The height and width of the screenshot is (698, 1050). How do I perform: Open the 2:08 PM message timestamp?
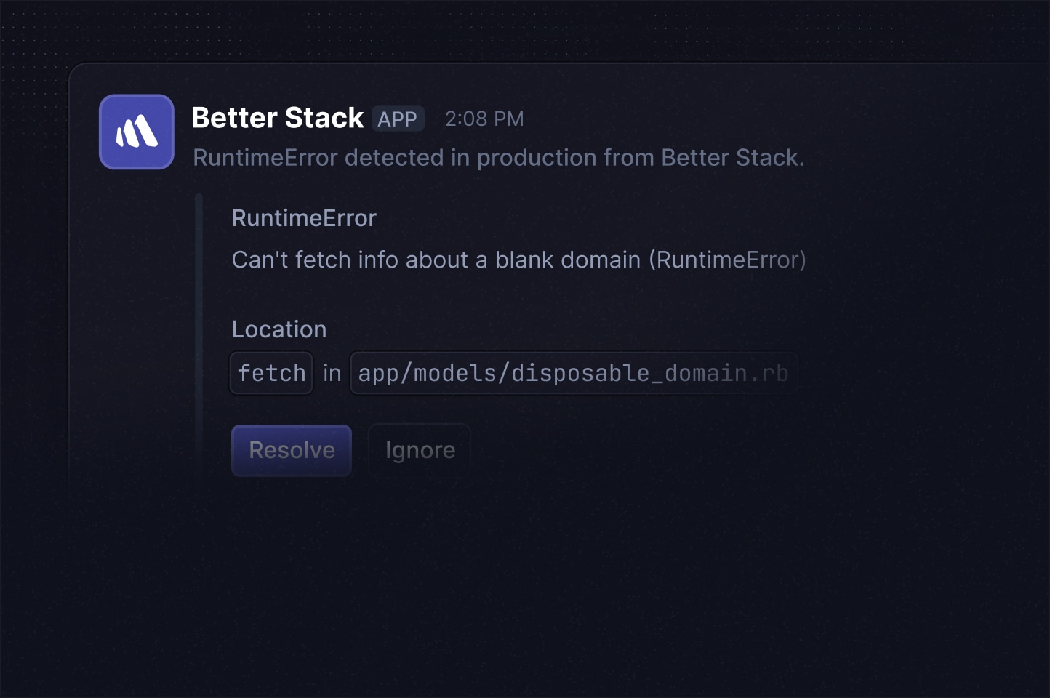(x=484, y=119)
